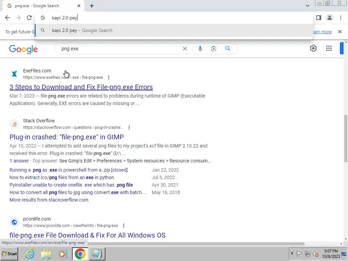The image size is (348, 261).
Task: Click the '1 answer' link
Action: pos(19,161)
